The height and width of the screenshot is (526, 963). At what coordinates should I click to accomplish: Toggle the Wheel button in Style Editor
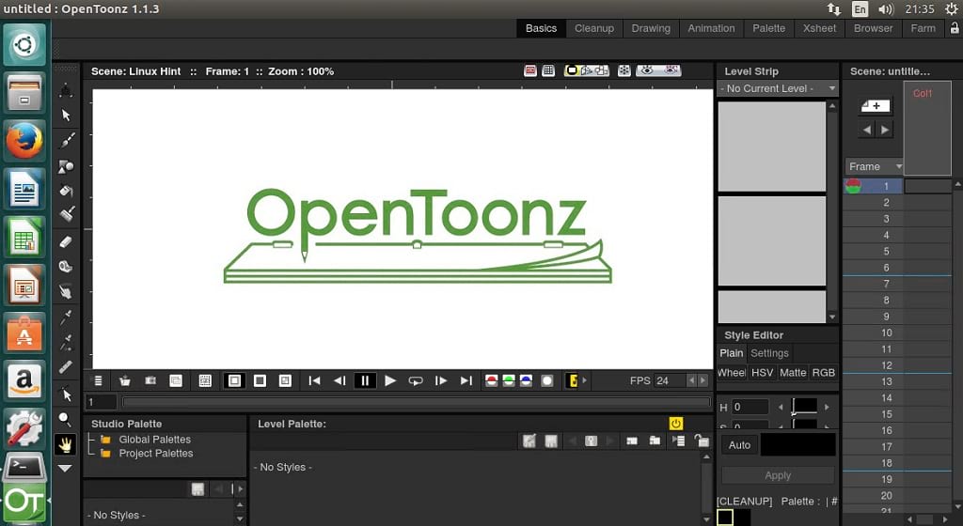[x=732, y=373]
